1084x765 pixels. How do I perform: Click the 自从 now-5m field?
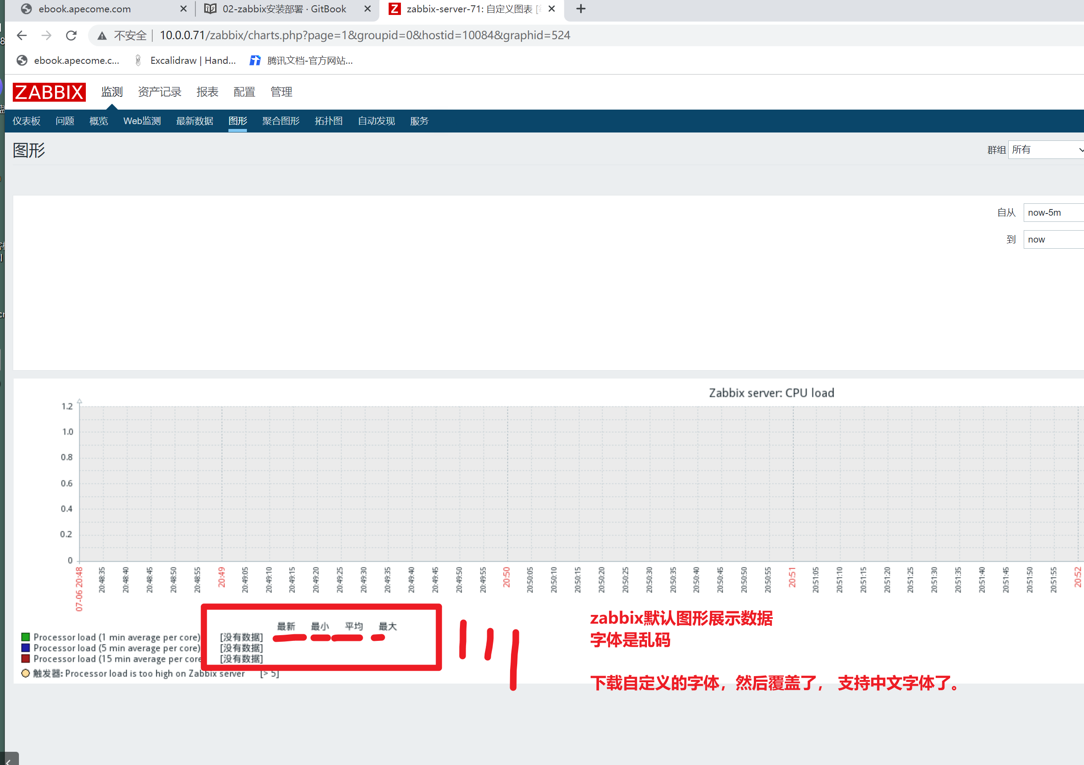pos(1053,213)
